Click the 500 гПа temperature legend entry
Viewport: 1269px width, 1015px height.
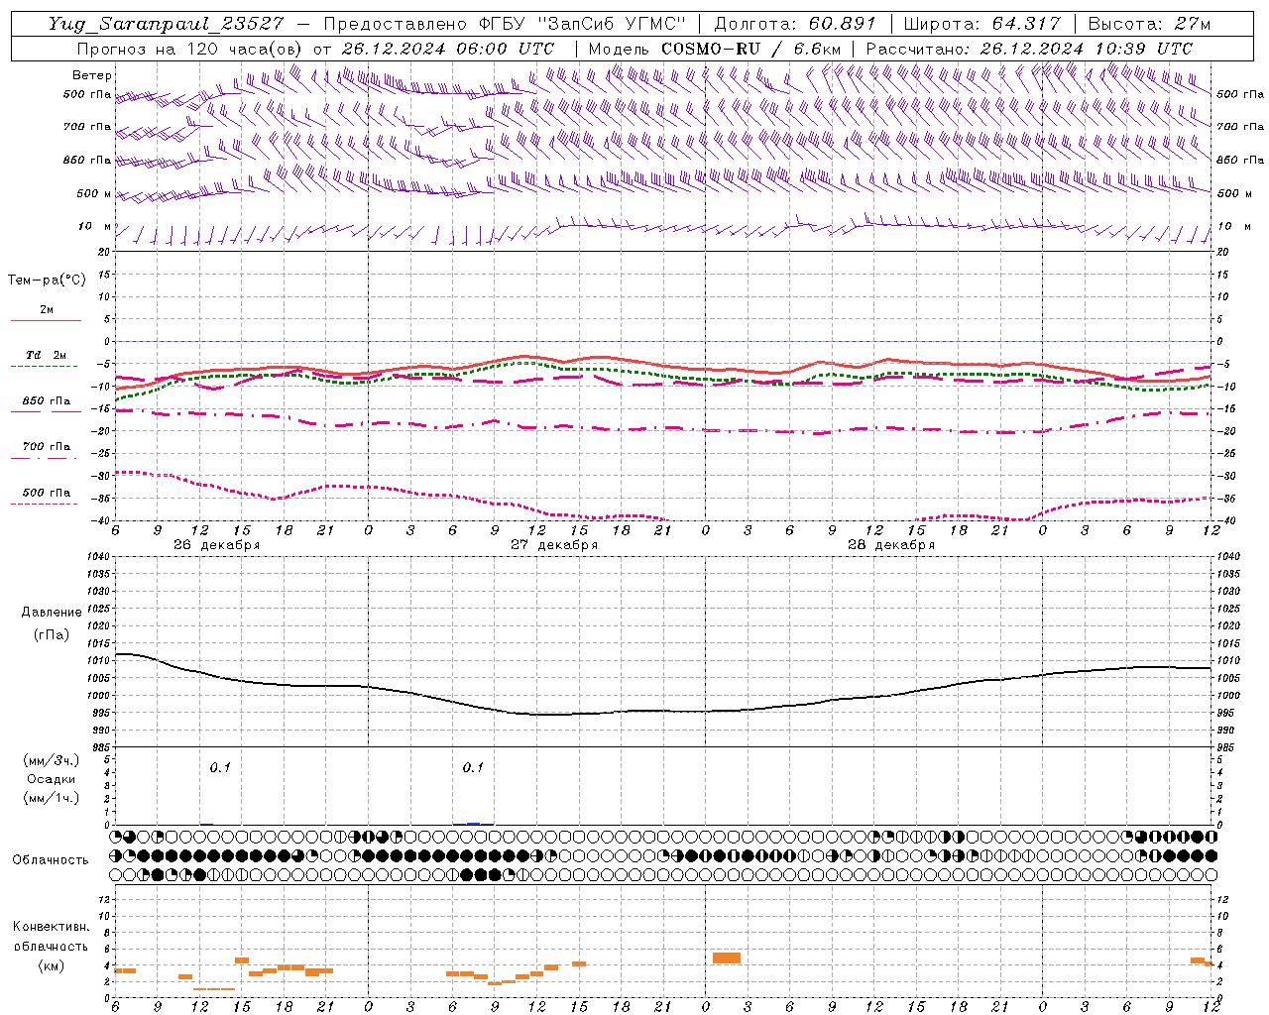coord(47,493)
